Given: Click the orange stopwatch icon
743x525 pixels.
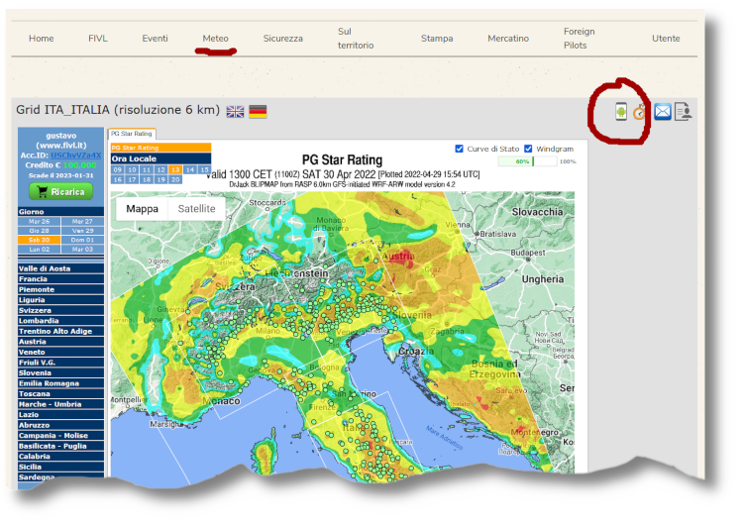Looking at the screenshot, I should coord(639,112).
